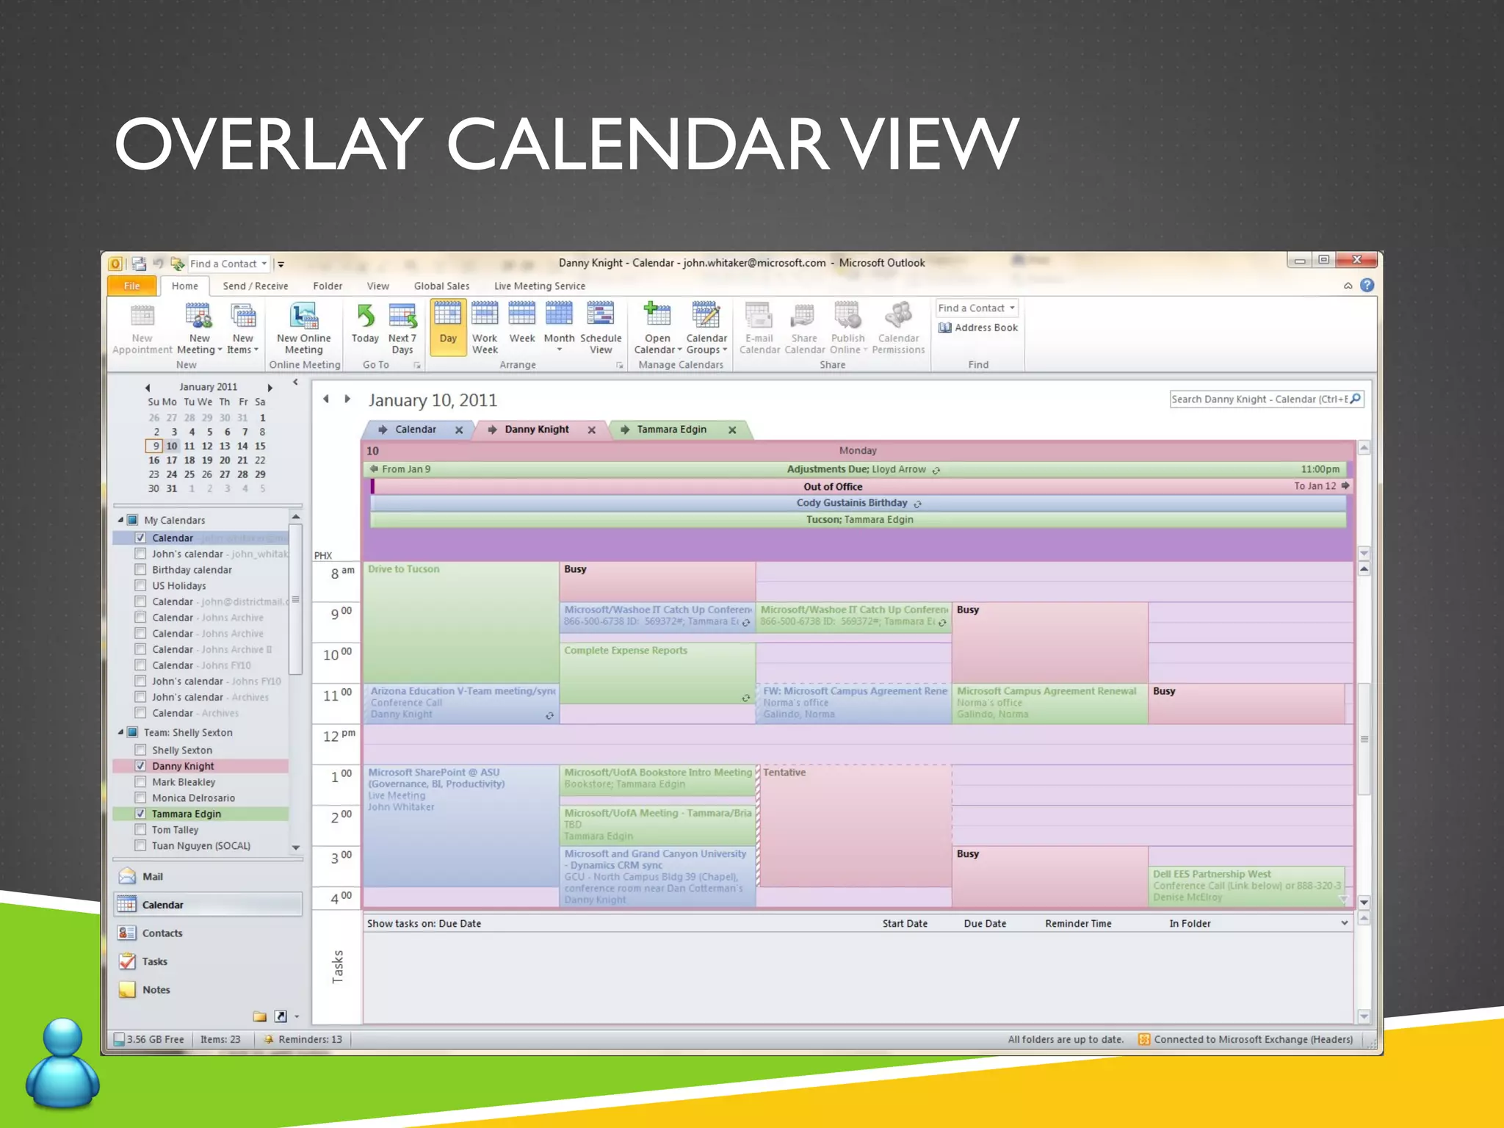The width and height of the screenshot is (1504, 1128).
Task: Open the Find a Contact dropdown in ribbon
Action: (1012, 308)
